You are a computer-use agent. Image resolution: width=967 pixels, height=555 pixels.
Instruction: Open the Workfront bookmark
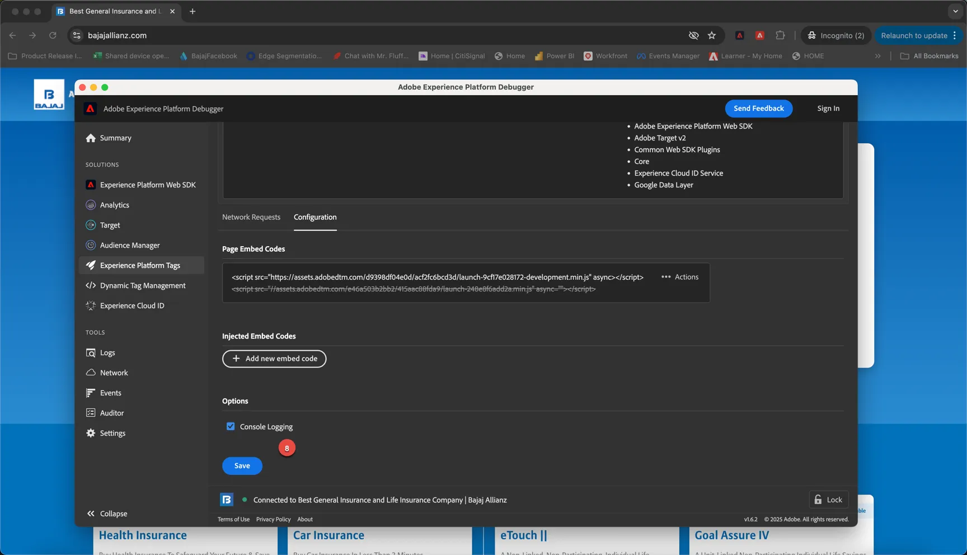(605, 56)
